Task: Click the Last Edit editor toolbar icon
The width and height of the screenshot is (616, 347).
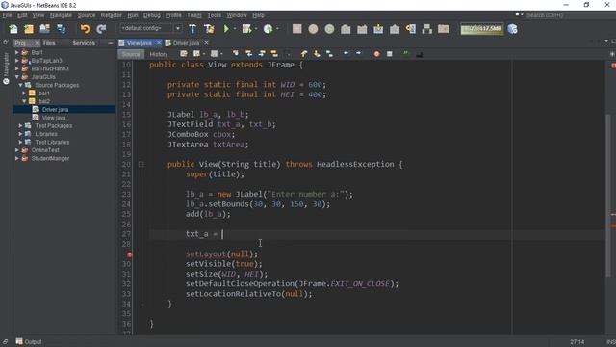Action: [184, 54]
